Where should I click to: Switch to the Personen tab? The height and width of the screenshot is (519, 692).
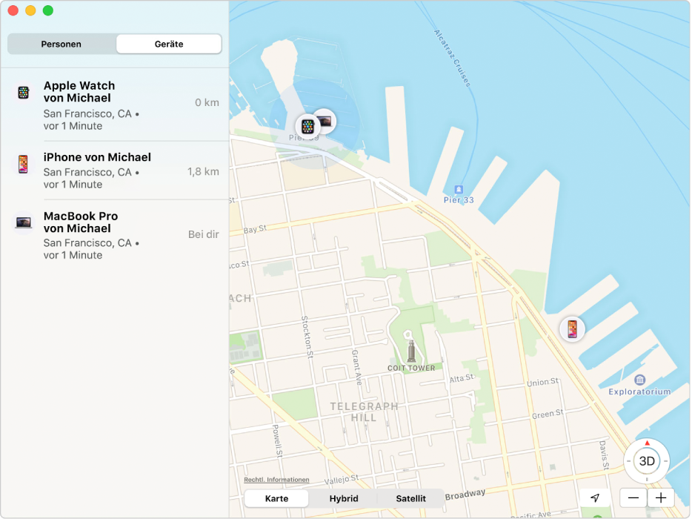61,44
